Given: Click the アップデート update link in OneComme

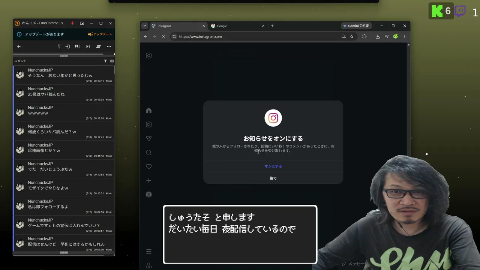Looking at the screenshot, I should point(100,34).
